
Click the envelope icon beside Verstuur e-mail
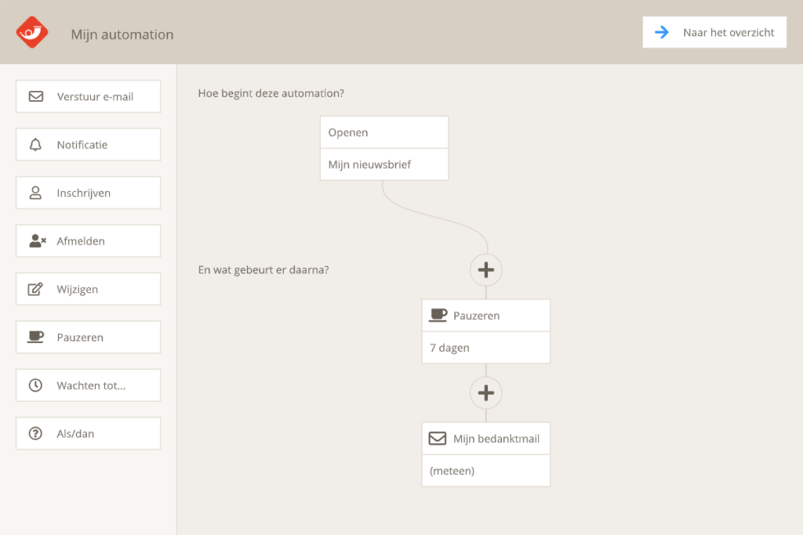(35, 96)
